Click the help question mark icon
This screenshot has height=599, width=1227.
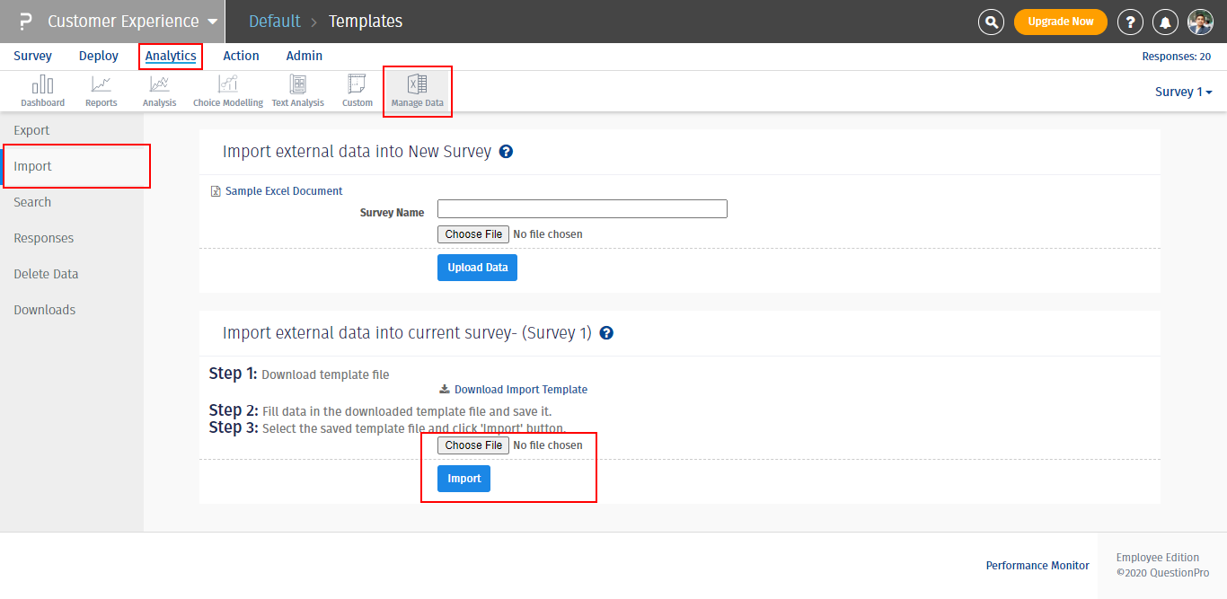coord(1130,22)
